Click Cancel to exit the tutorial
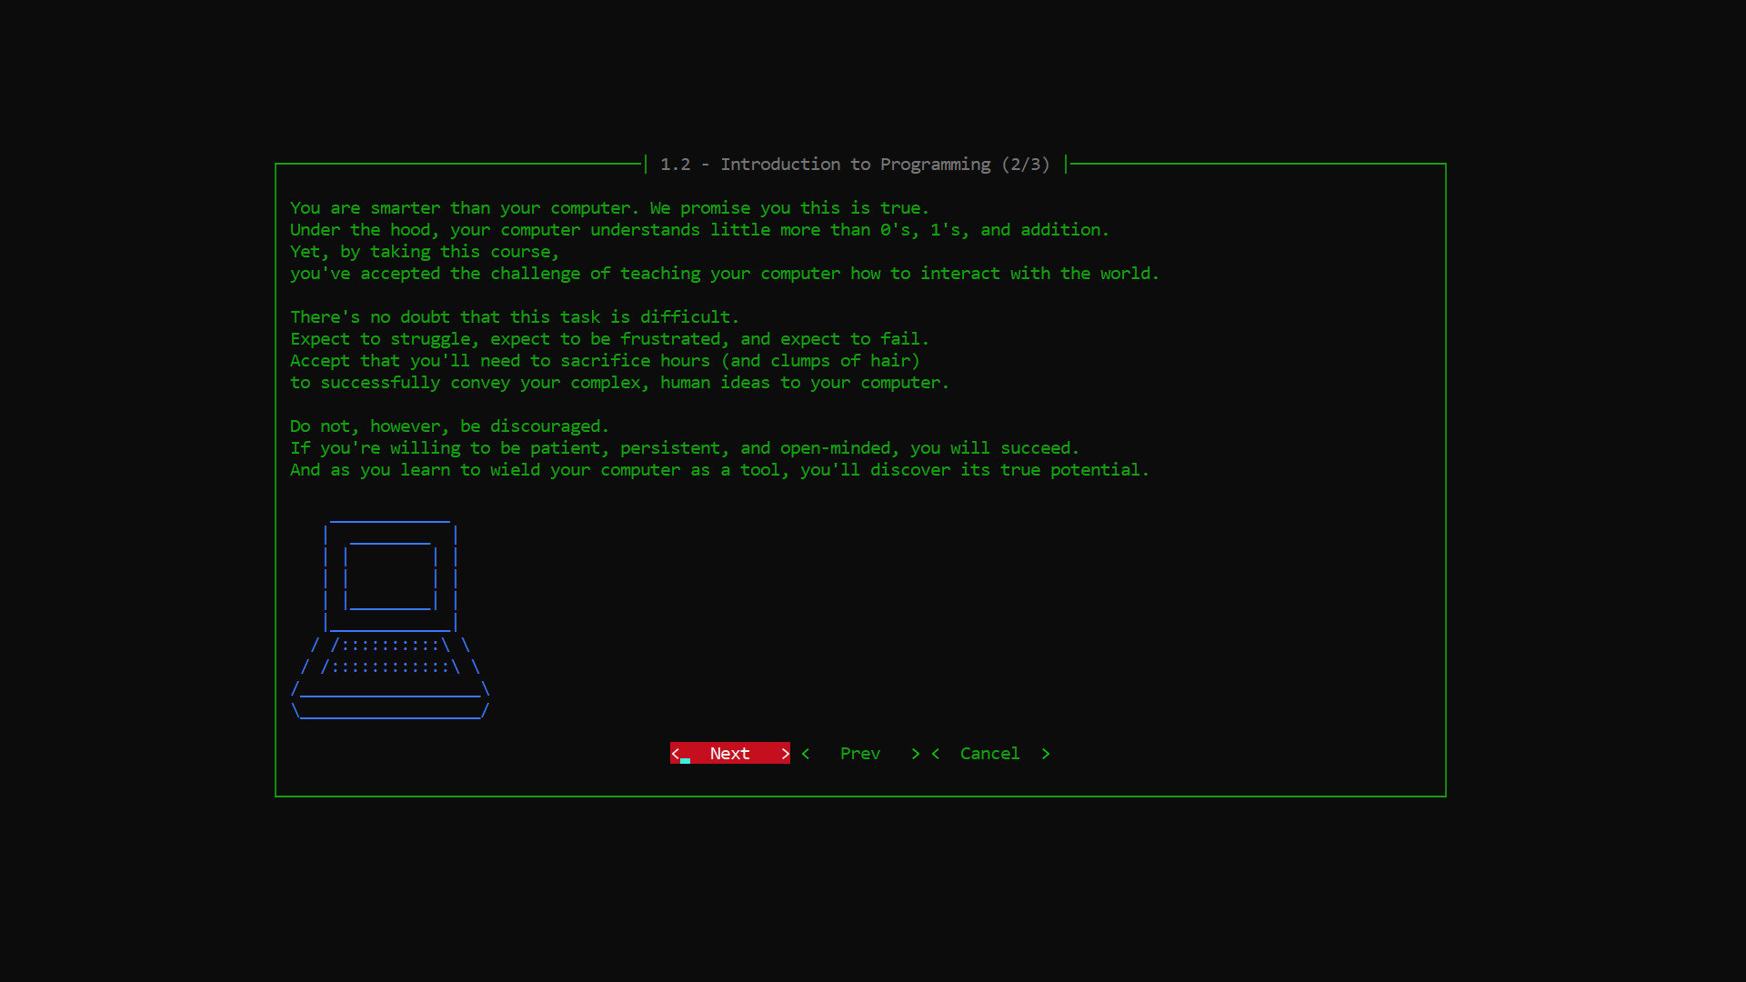1746x982 pixels. 989,753
